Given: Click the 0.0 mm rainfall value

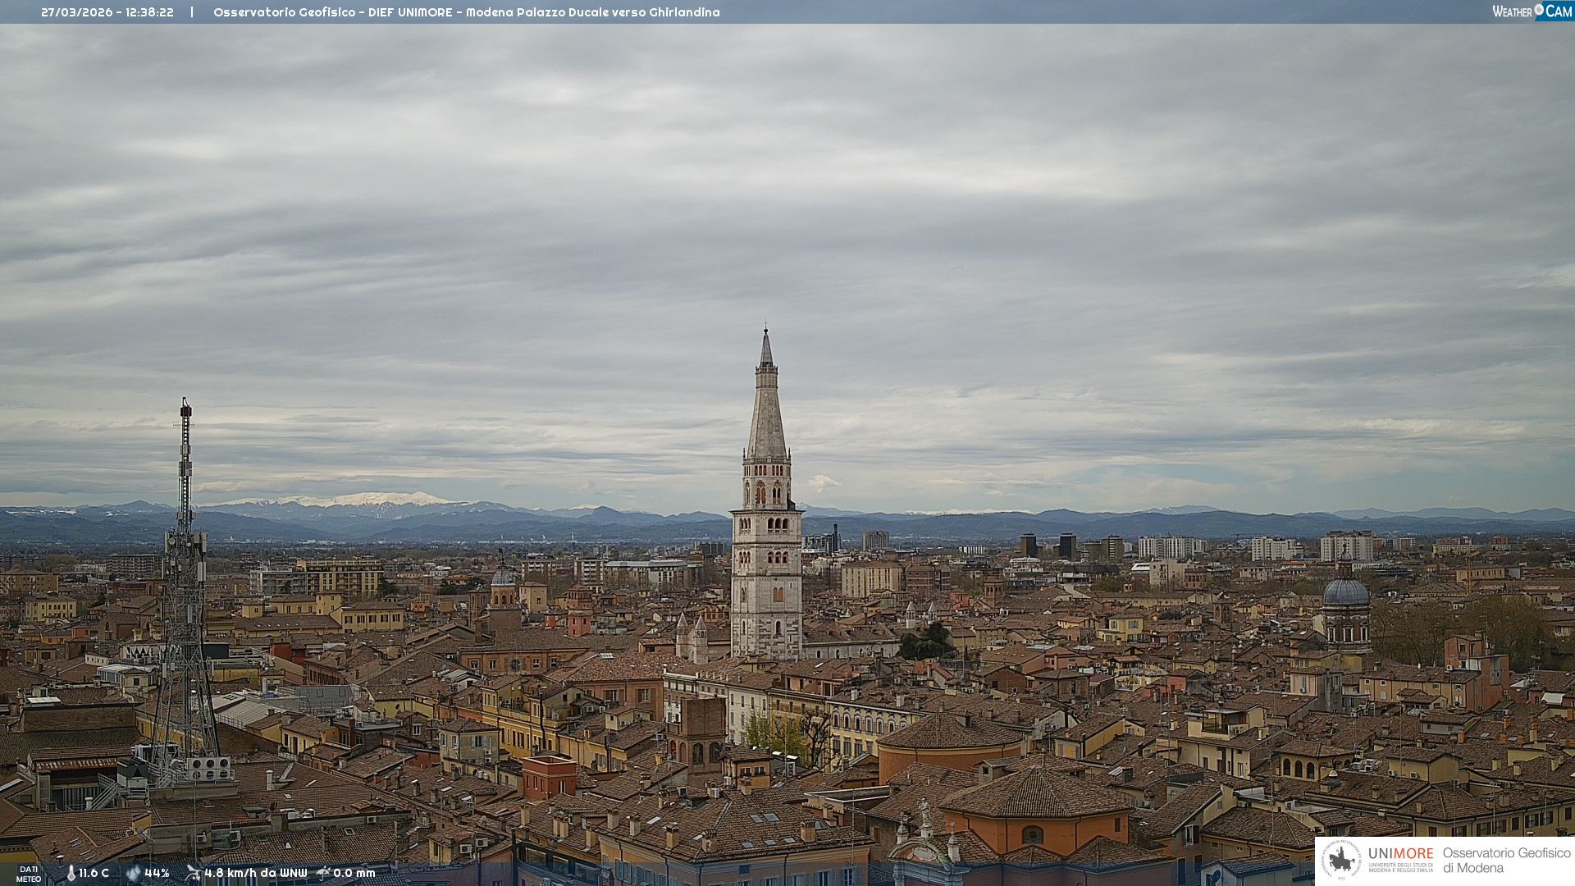Looking at the screenshot, I should click(x=354, y=873).
